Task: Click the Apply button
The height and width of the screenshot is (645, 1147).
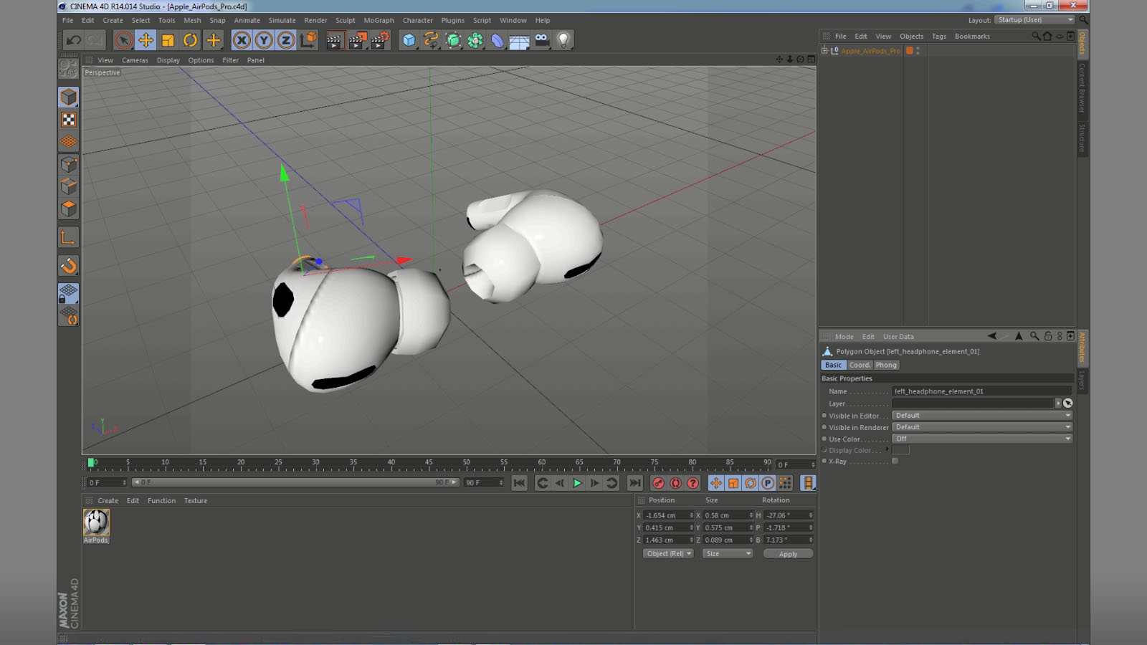Action: coord(788,554)
